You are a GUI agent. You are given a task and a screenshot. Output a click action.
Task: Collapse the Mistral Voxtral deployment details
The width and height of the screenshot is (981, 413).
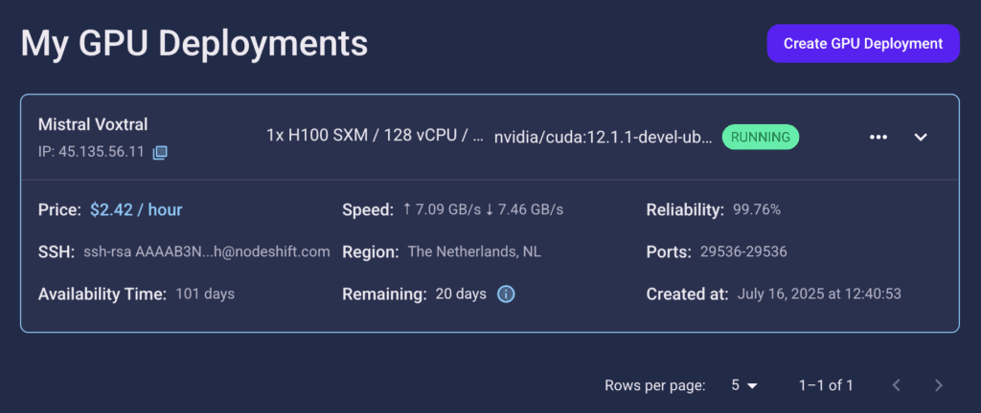921,138
